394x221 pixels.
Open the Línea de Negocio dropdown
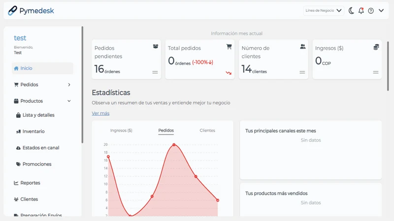coord(324,10)
